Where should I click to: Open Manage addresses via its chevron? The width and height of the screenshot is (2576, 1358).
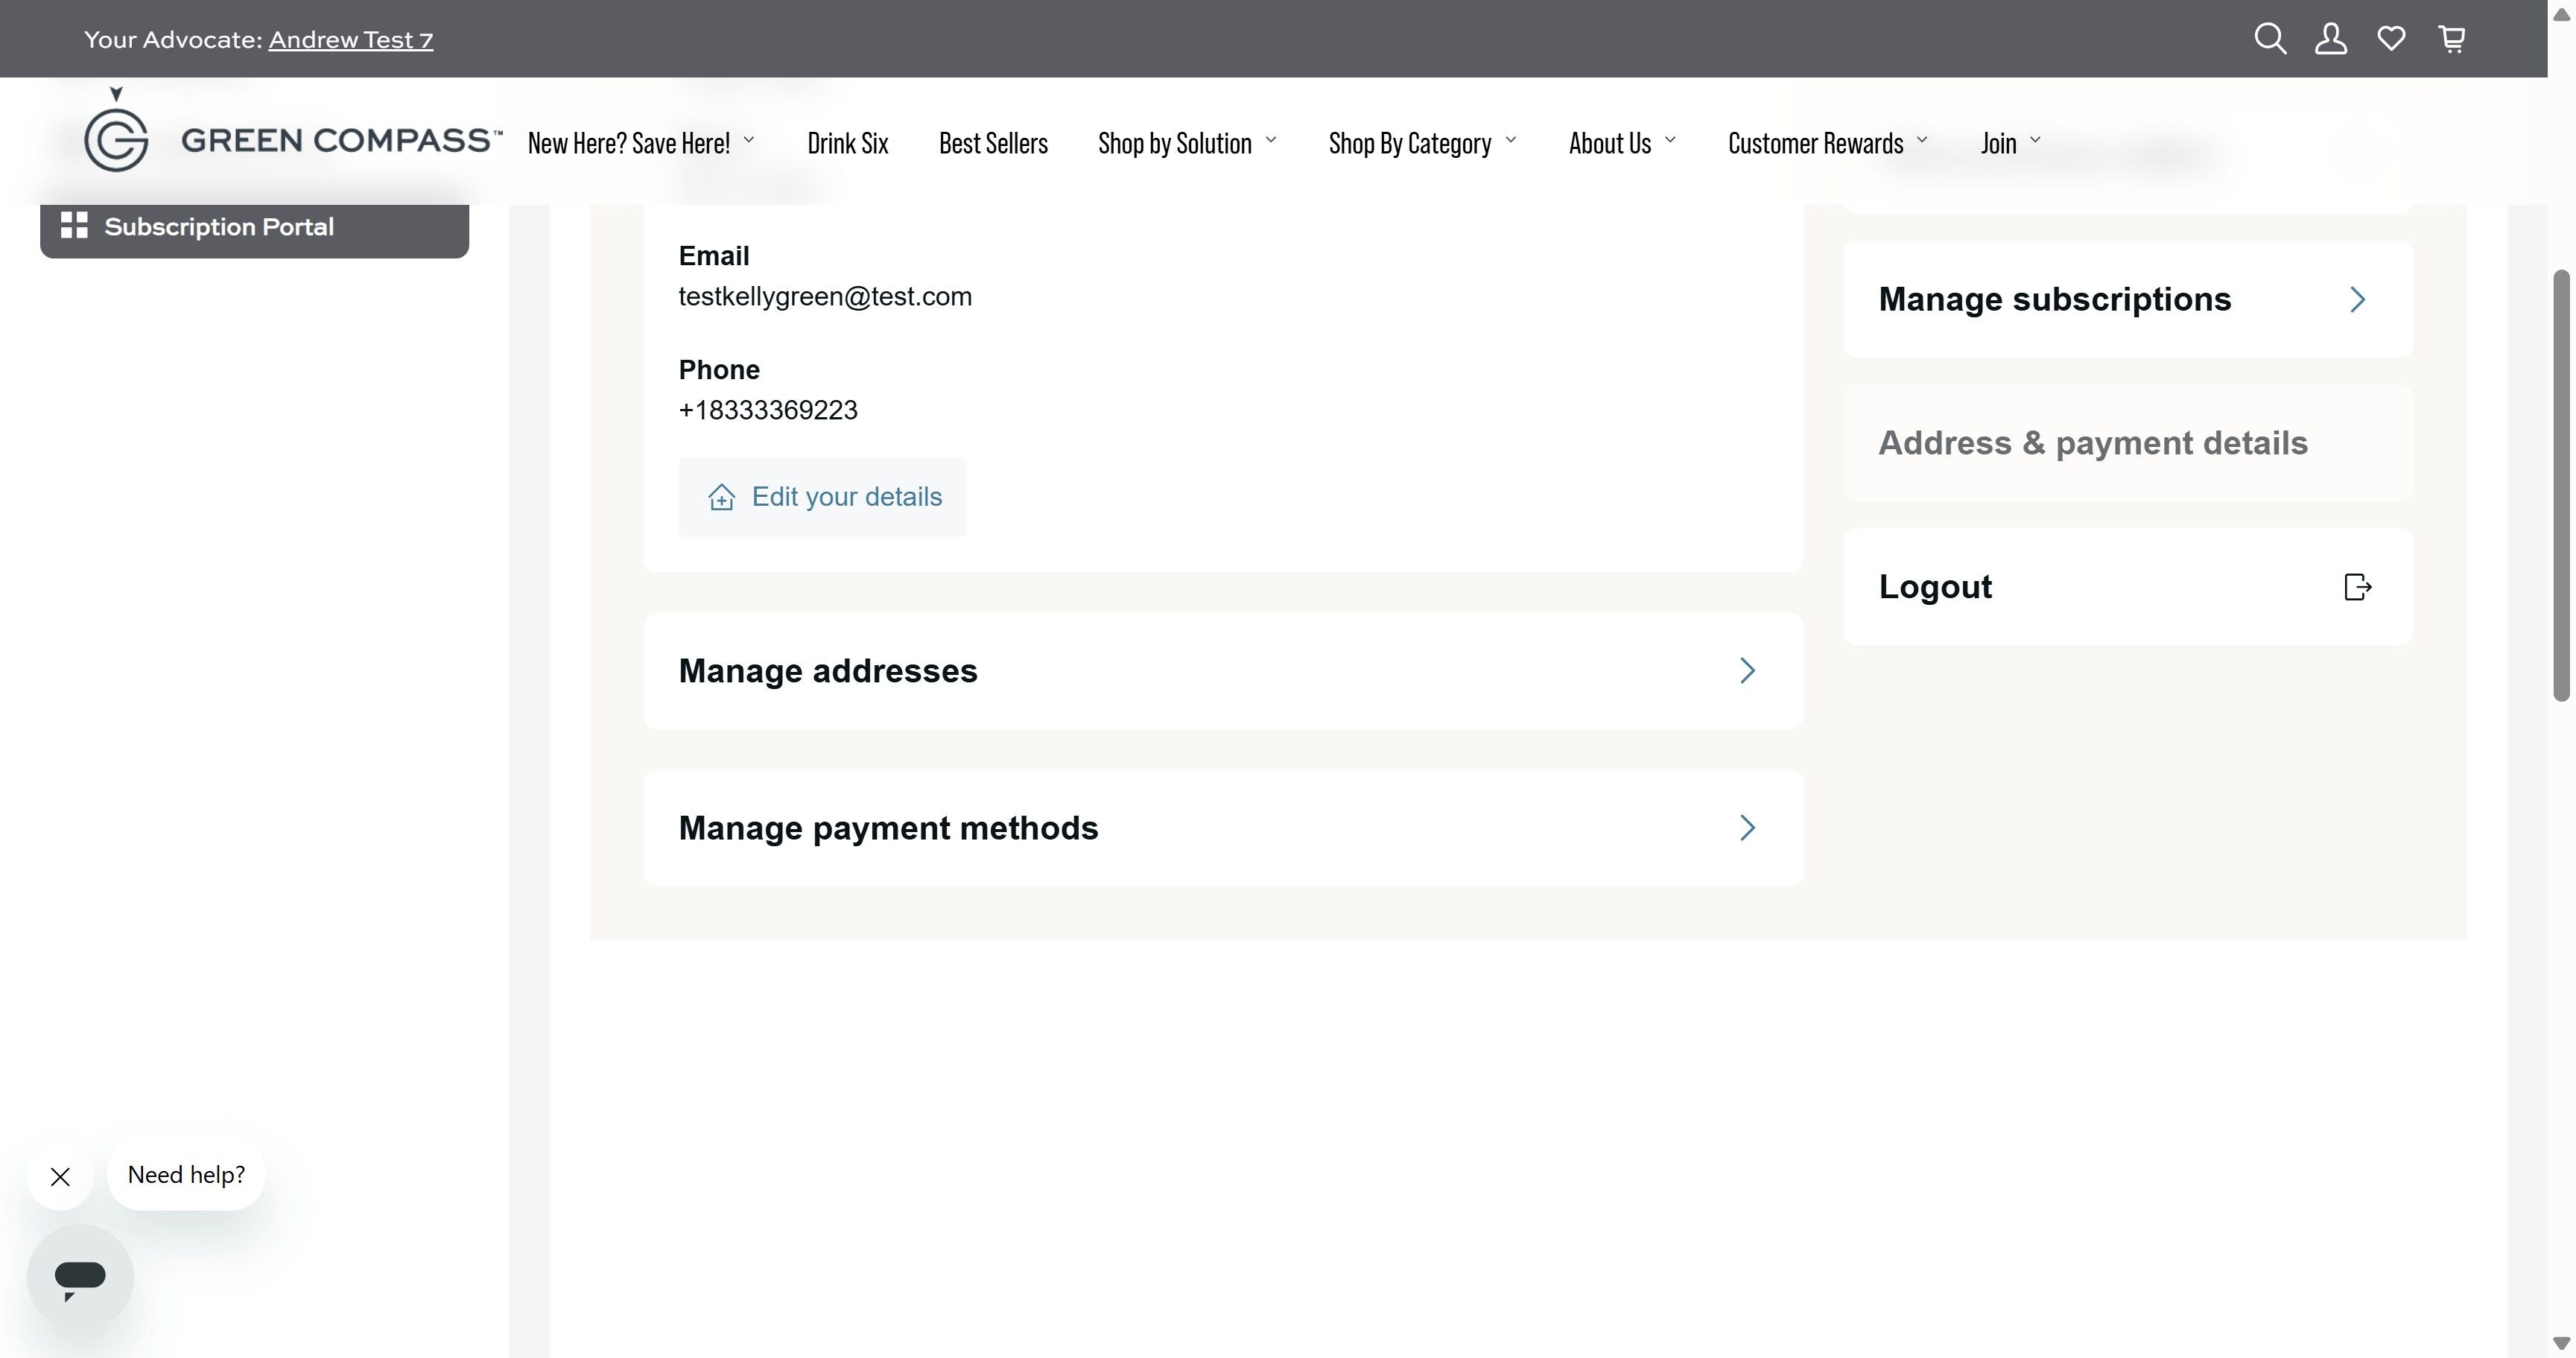pos(1747,671)
